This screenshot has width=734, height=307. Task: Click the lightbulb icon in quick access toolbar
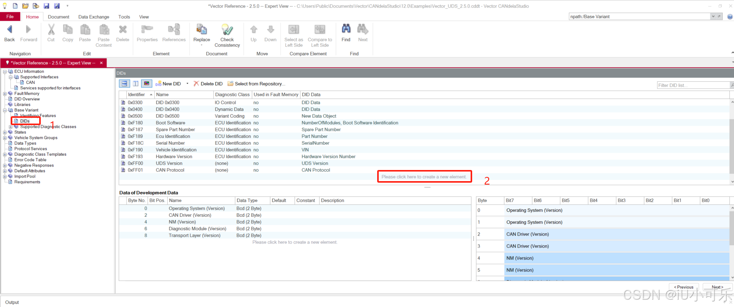coord(5,6)
